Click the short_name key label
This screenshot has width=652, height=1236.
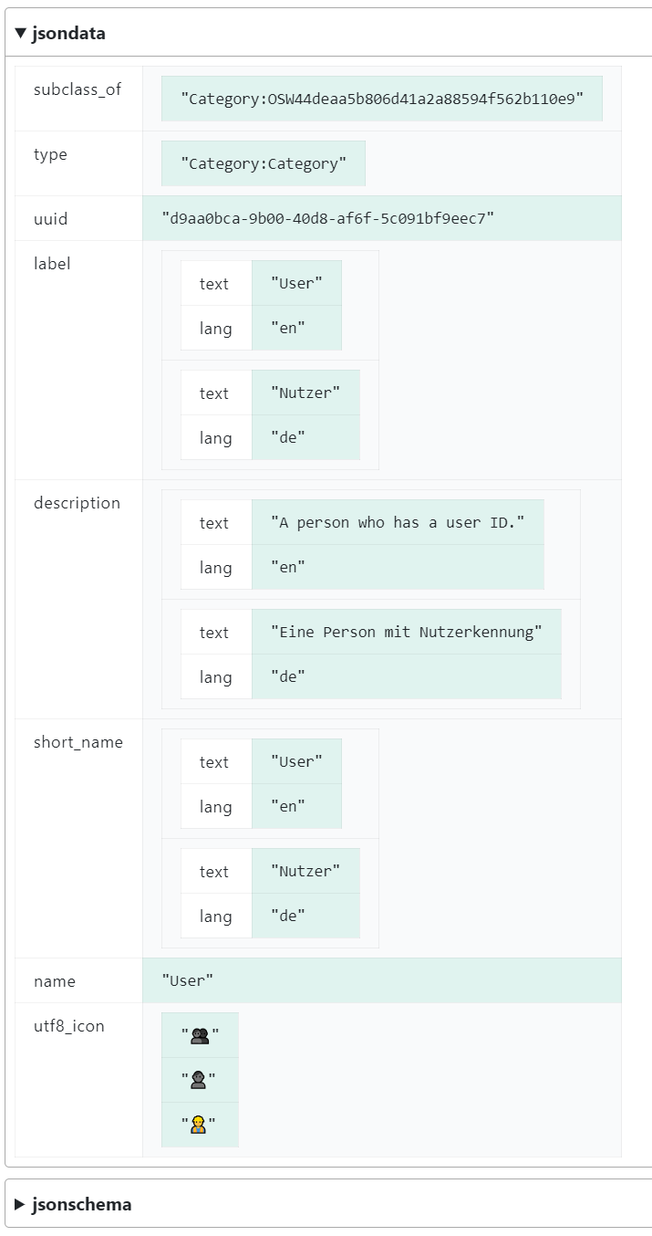78,742
